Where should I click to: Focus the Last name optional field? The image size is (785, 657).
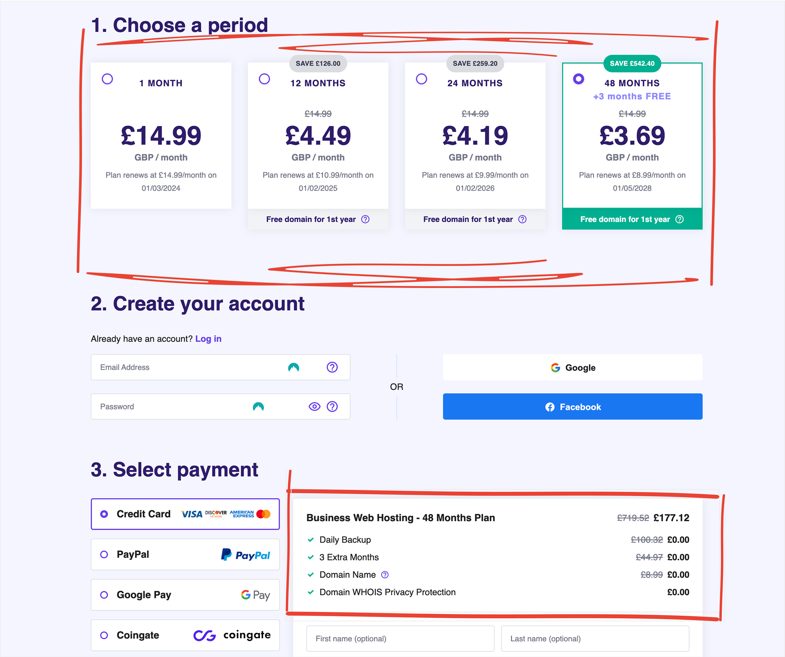point(595,638)
